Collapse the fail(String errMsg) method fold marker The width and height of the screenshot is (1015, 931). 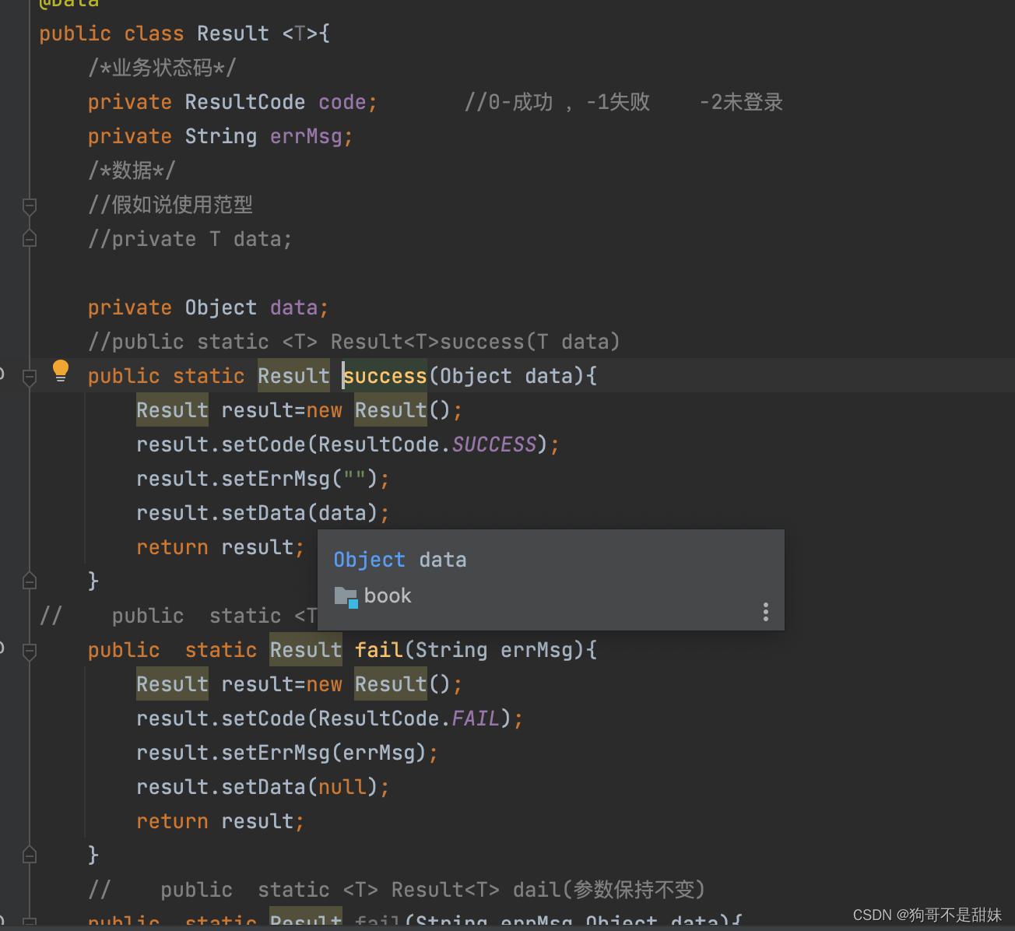tap(30, 652)
